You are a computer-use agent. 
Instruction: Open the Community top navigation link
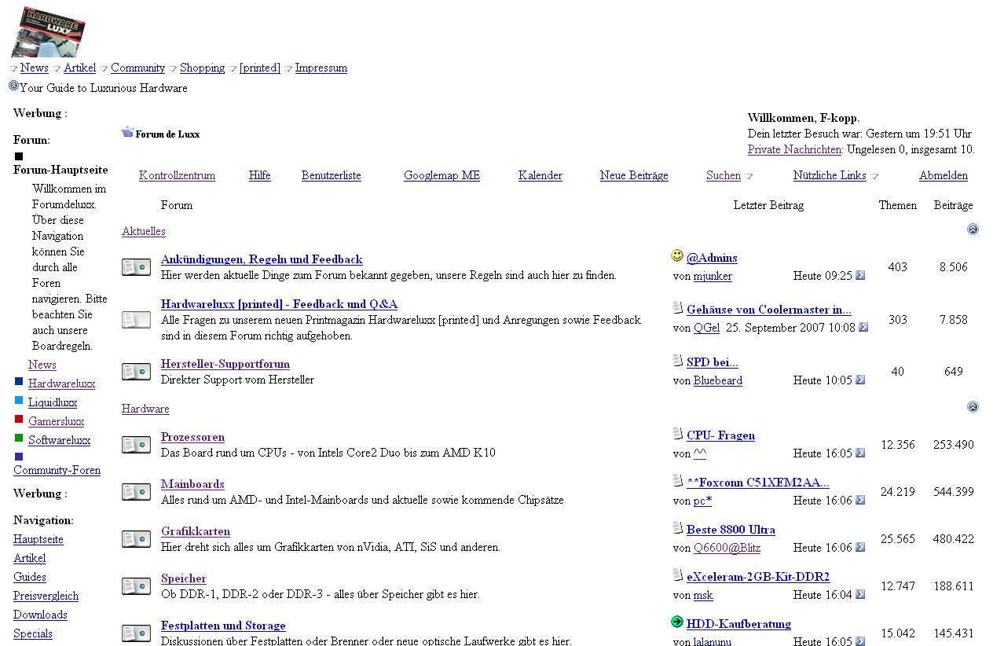(x=137, y=68)
